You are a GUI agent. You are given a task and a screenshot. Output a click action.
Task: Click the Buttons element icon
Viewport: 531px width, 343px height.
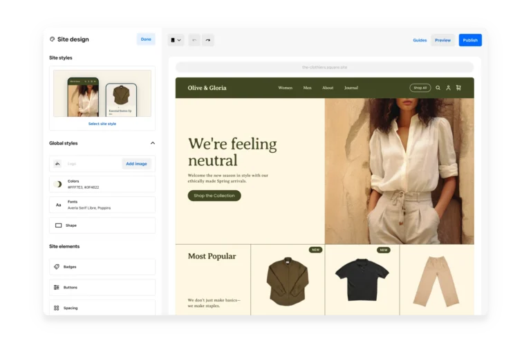click(57, 288)
